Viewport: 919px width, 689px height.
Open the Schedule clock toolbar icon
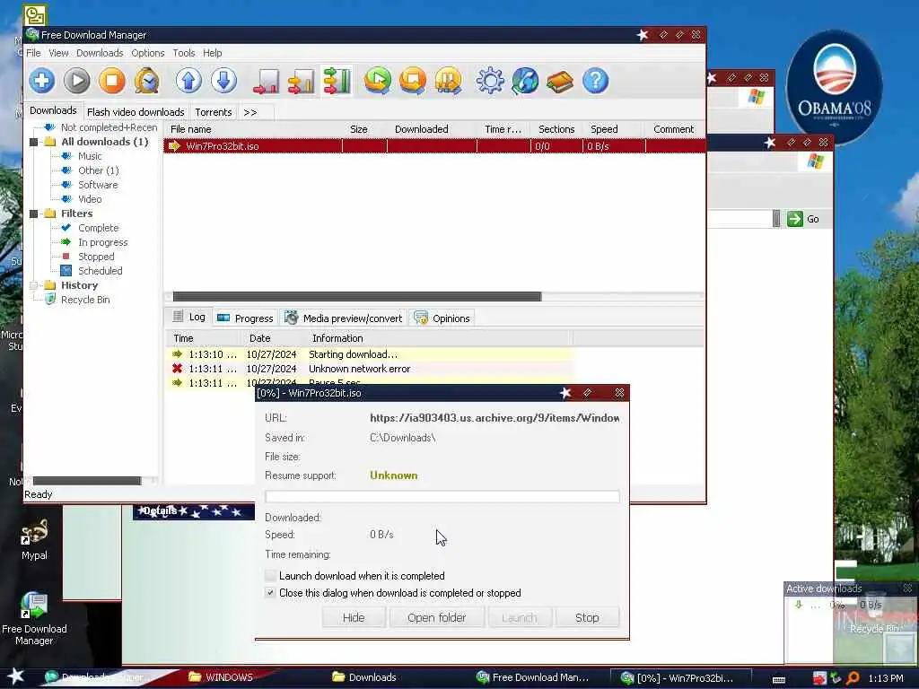[x=147, y=81]
